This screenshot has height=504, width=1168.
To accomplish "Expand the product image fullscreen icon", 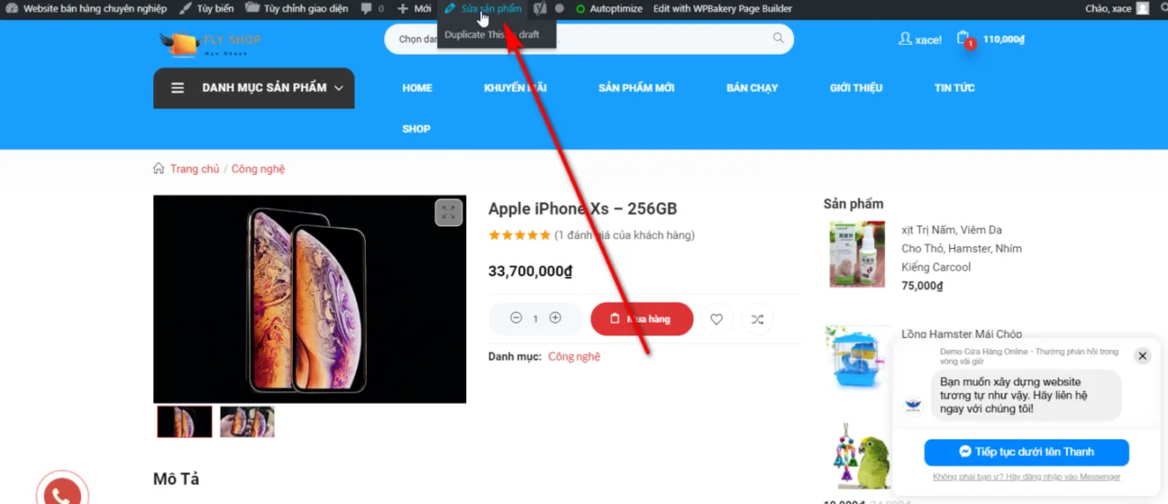I will 448,212.
